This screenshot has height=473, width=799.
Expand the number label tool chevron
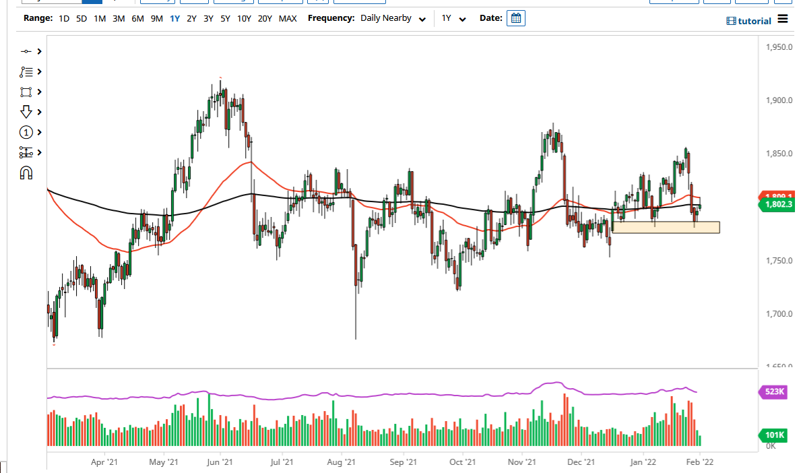point(39,133)
